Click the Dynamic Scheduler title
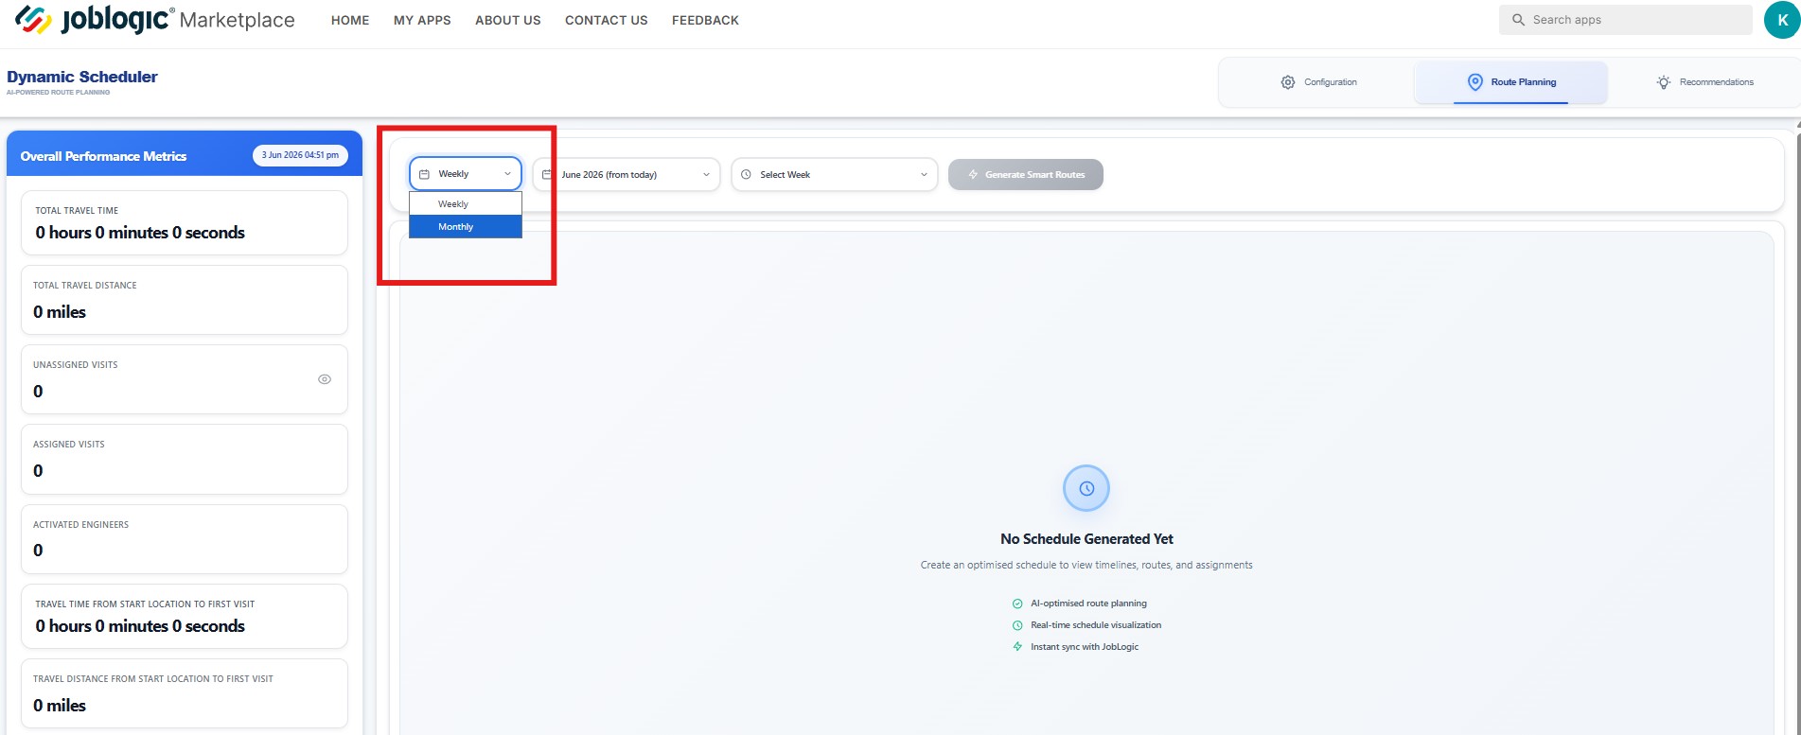This screenshot has height=735, width=1801. [x=82, y=77]
